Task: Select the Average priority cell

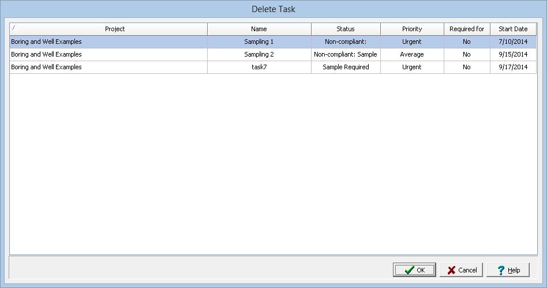Action: pyautogui.click(x=412, y=54)
